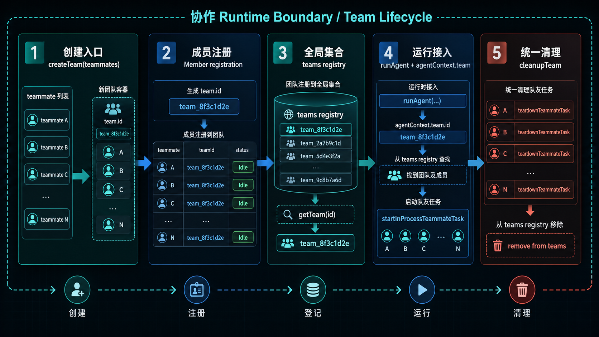Click the avatar icon of teammate N
This screenshot has width=599, height=337.
33,219
